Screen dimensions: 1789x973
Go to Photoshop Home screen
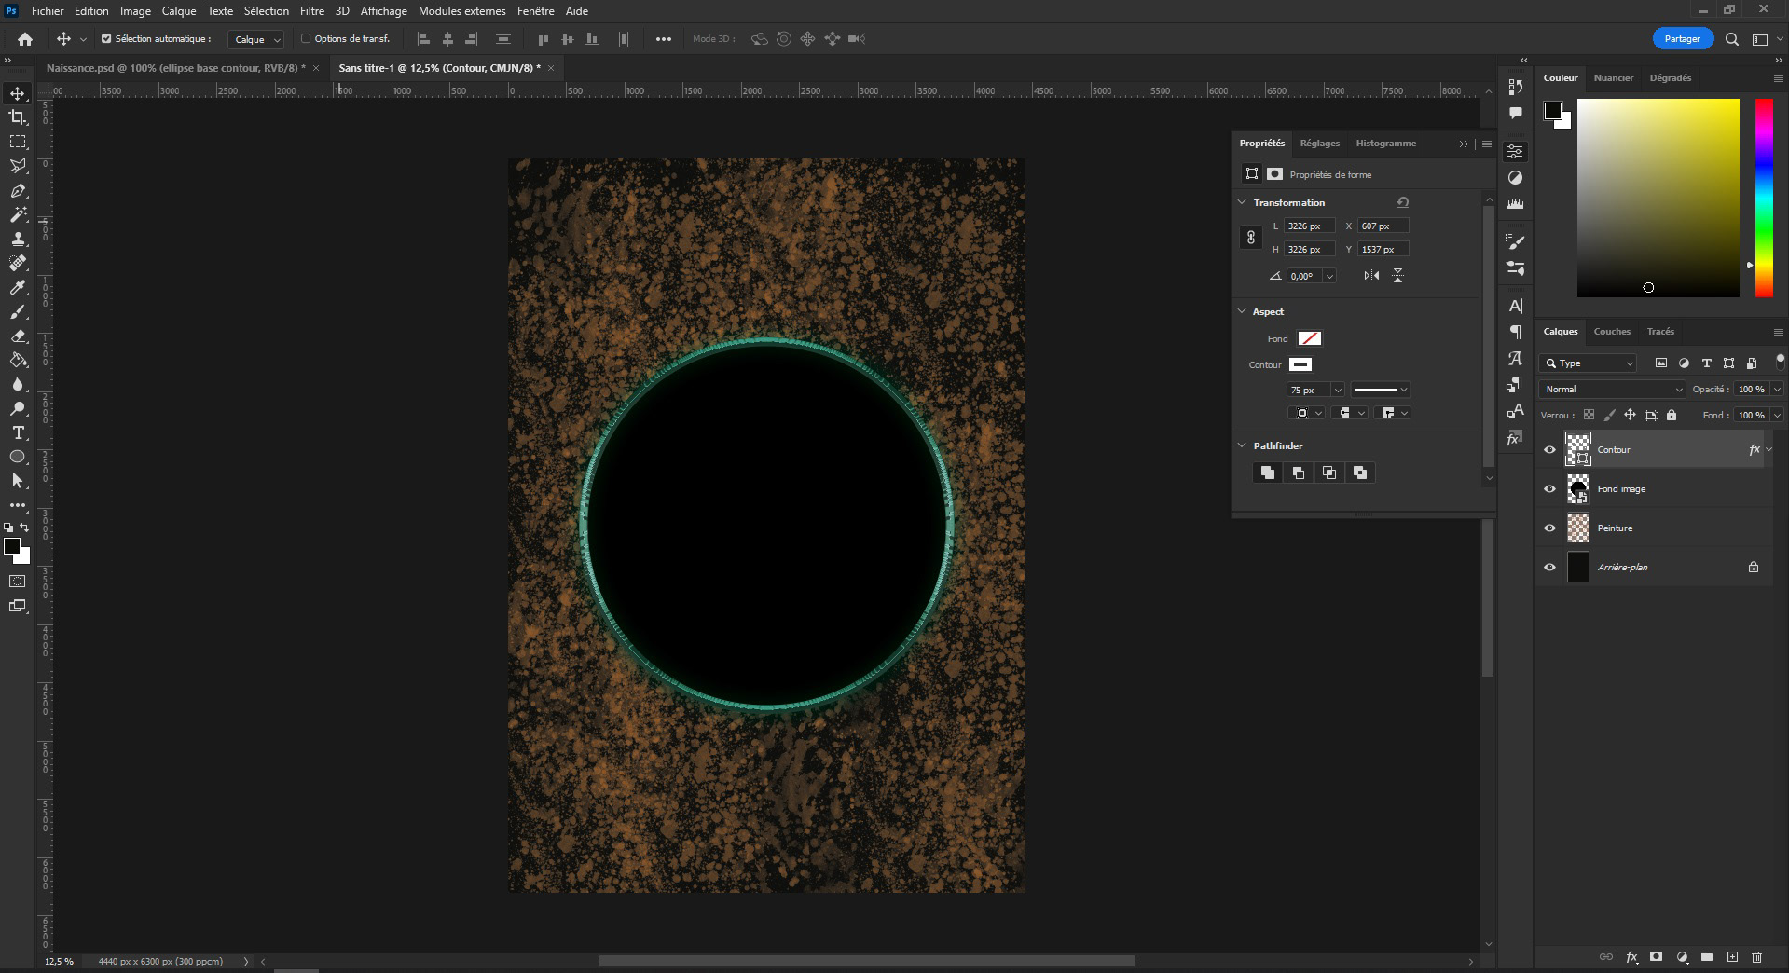[25, 39]
